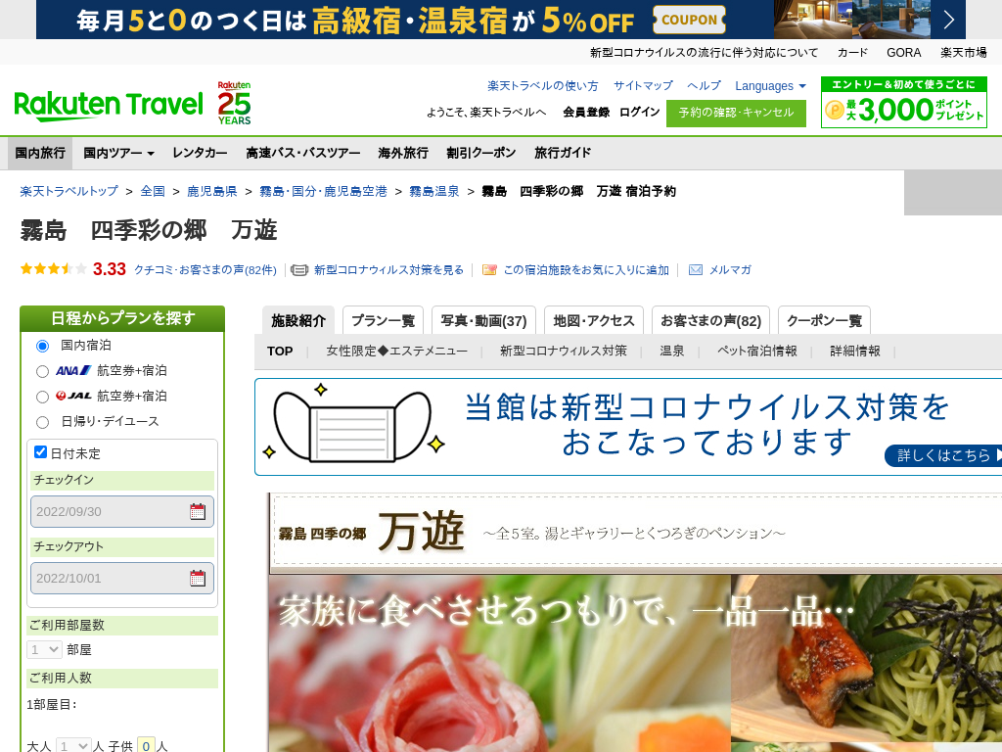This screenshot has width=1002, height=752.
Task: Switch to the 施設紹介 tab
Action: click(x=298, y=320)
